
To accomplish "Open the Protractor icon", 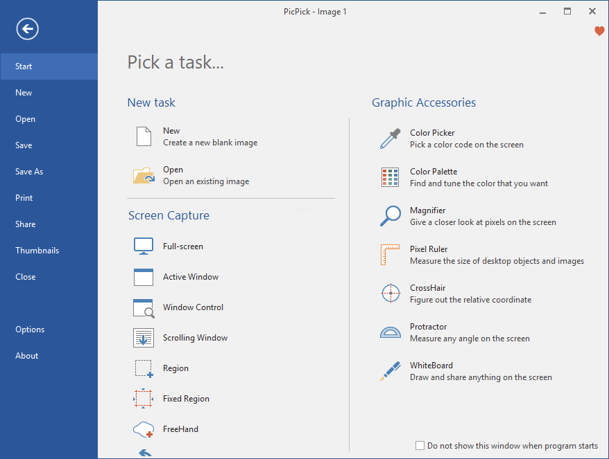I will (391, 332).
